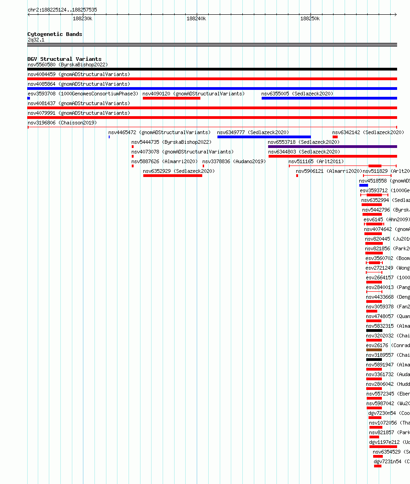Open variant nsv4079991 gnomAD label
Screen dimensions: 410x484
click(x=79, y=113)
